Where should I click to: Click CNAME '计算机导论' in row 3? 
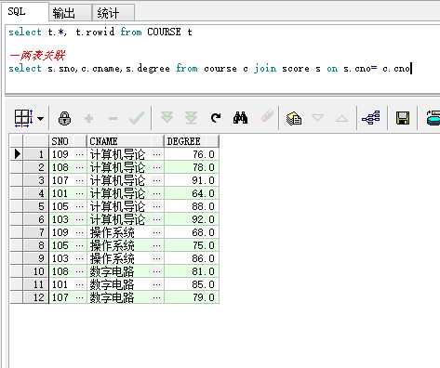[117, 180]
